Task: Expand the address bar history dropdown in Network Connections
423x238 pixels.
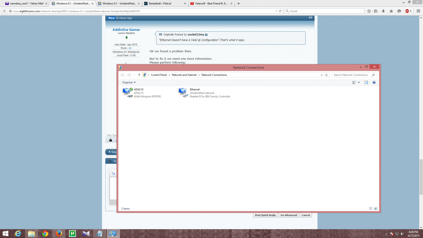Action: click(322, 75)
